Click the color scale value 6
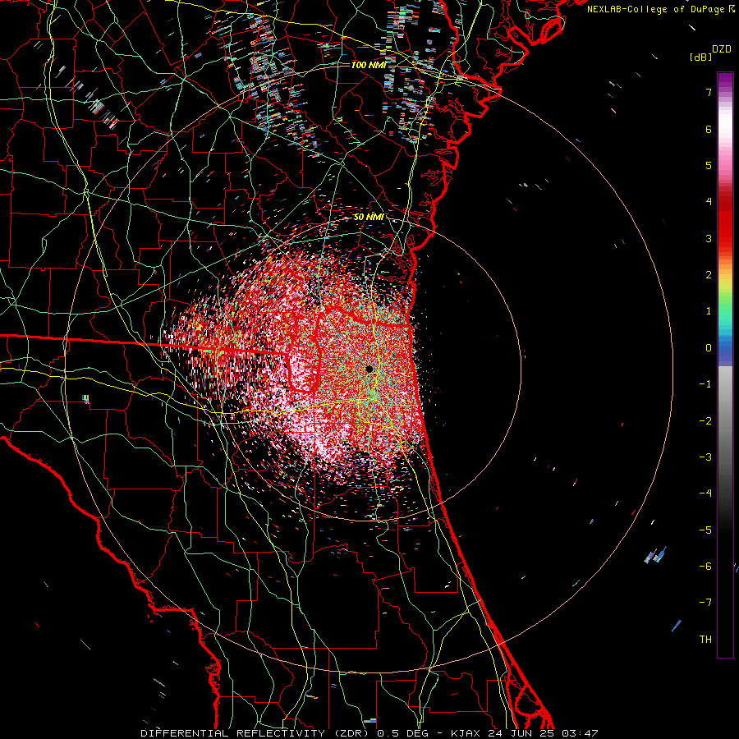Image resolution: width=739 pixels, height=739 pixels. coord(709,129)
